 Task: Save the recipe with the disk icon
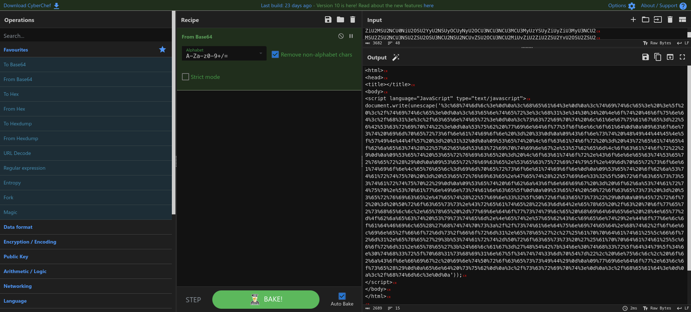[328, 19]
